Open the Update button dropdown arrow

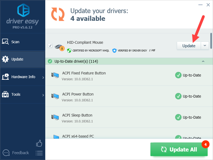coord(205,46)
